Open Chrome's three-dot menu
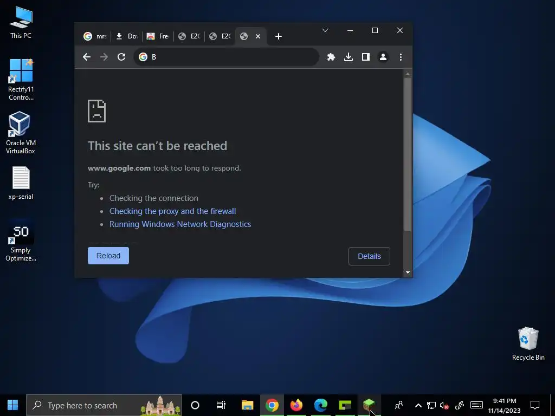555x416 pixels. click(401, 57)
